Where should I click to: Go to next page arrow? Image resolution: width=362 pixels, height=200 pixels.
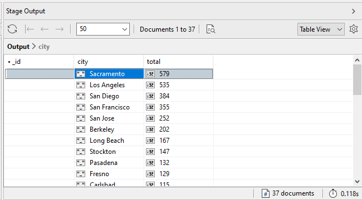click(x=60, y=29)
